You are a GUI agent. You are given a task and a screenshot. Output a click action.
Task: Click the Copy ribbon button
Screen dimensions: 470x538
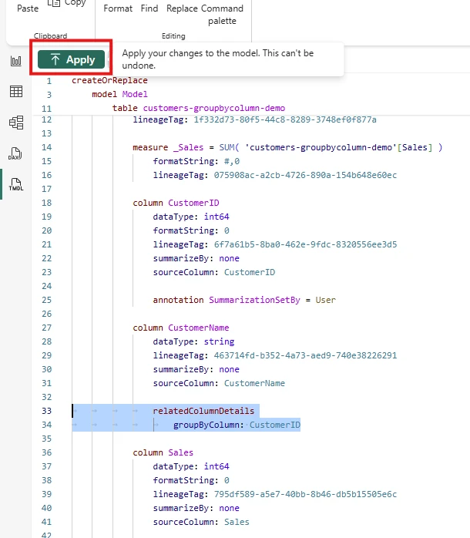66,3
